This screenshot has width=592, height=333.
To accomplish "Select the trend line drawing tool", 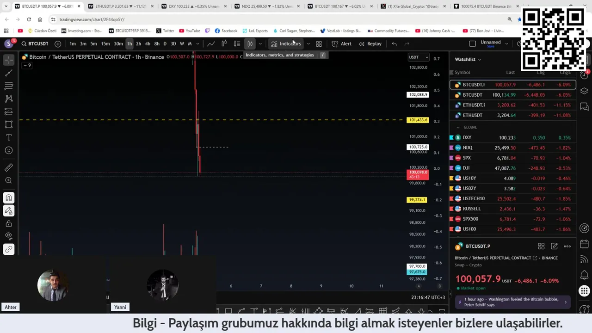I will [8, 73].
